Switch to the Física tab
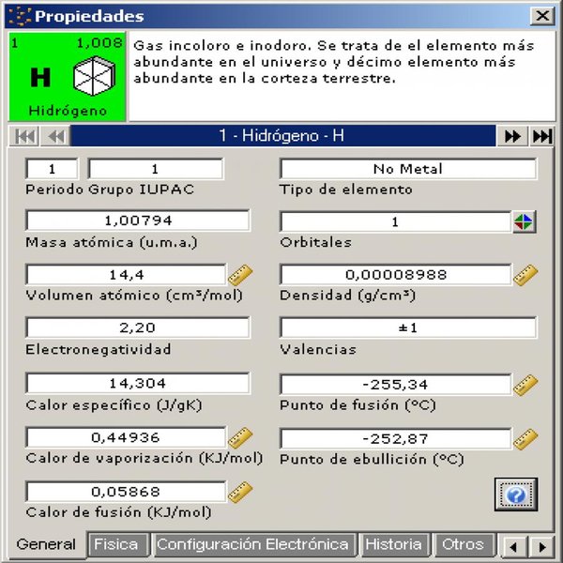 (116, 544)
